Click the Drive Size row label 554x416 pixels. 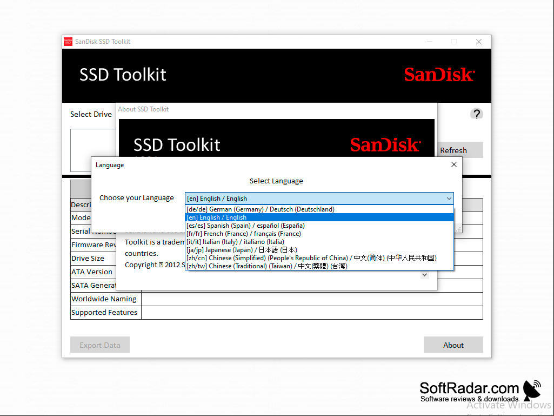click(88, 258)
